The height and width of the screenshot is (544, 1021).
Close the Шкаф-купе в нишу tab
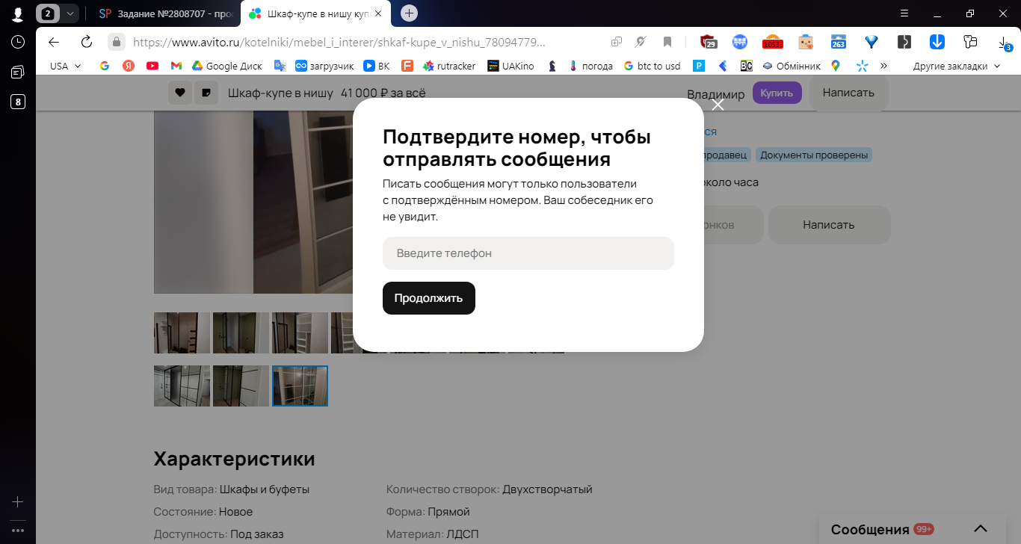378,13
